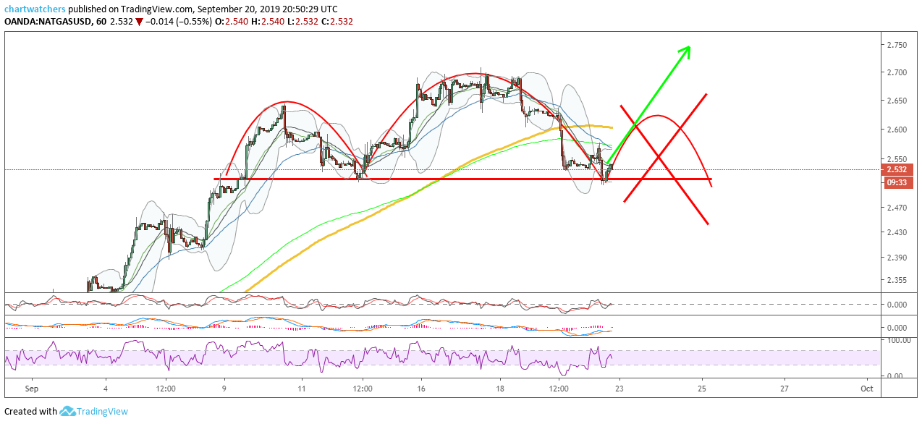The height and width of the screenshot is (424, 922).
Task: Click the C:2.532 close value
Action: tap(338, 22)
